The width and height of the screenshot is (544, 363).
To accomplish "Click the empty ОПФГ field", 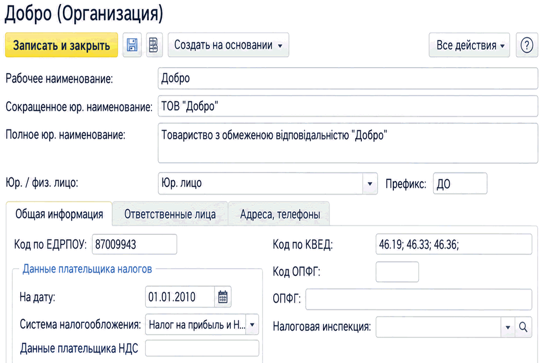I will tap(419, 299).
